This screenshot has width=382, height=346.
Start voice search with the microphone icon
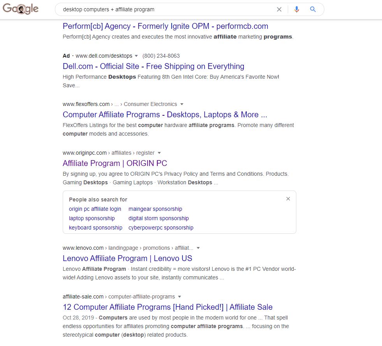pos(296,9)
